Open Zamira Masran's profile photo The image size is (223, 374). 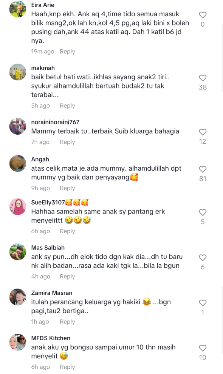point(18,297)
